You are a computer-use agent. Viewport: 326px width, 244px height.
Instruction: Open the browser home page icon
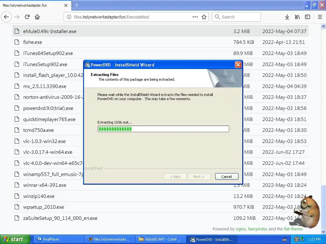point(37,17)
